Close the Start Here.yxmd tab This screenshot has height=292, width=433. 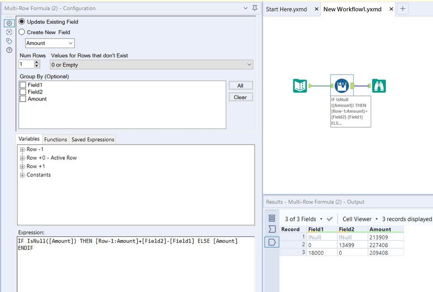[316, 9]
